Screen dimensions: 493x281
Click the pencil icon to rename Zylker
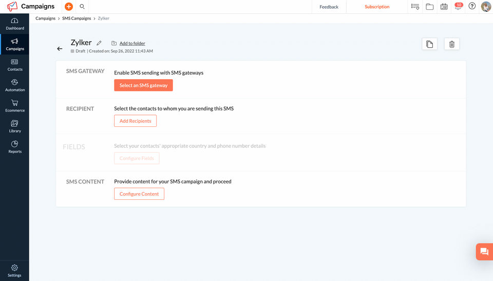pos(99,43)
